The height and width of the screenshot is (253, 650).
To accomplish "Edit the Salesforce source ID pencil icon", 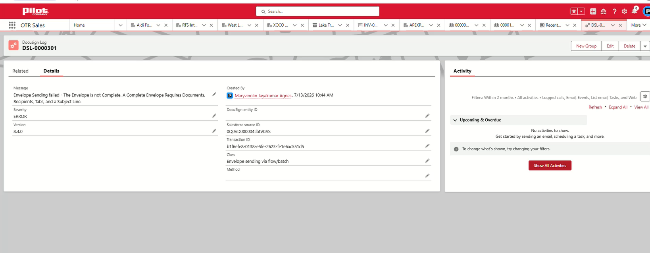I will (427, 131).
